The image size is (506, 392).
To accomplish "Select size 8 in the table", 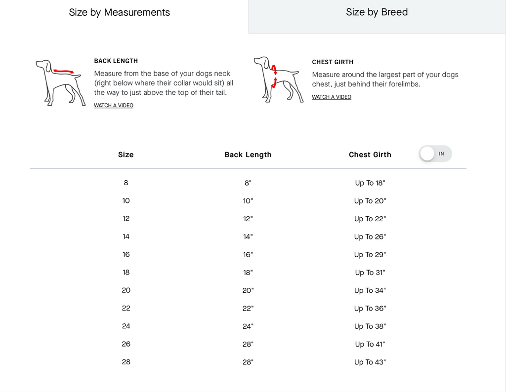I will [126, 183].
